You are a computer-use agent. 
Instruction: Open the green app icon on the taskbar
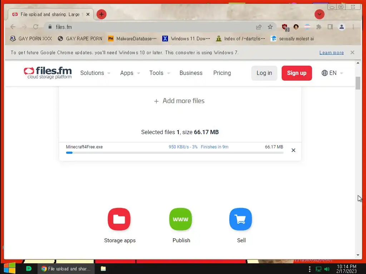pos(29,269)
